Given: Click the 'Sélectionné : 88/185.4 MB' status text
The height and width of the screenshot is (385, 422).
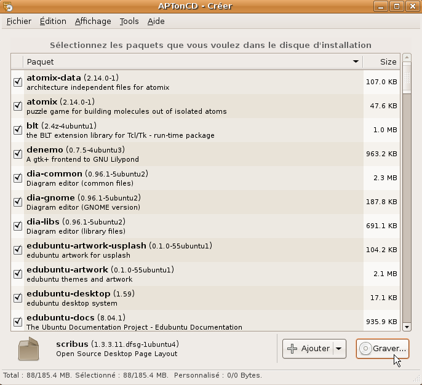Looking at the screenshot, I should tap(122, 375).
